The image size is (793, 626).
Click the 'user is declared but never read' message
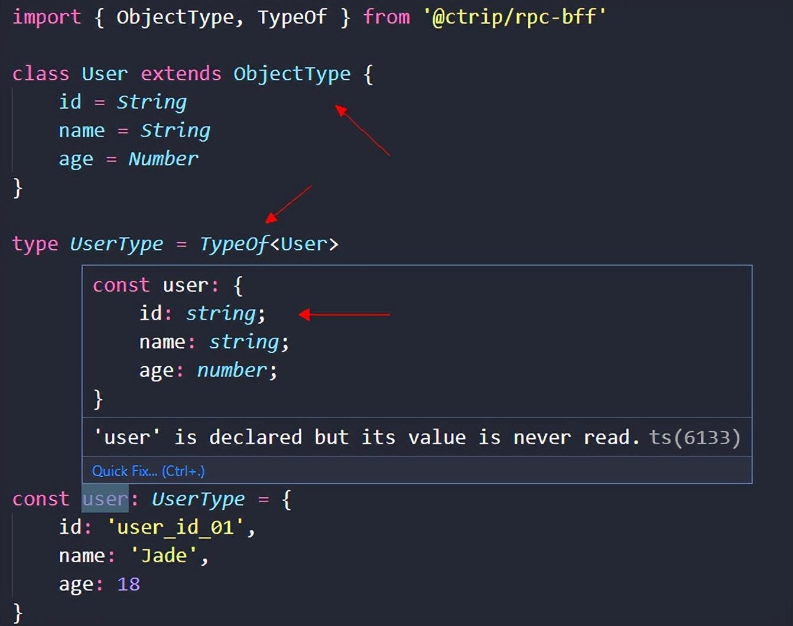tap(366, 437)
